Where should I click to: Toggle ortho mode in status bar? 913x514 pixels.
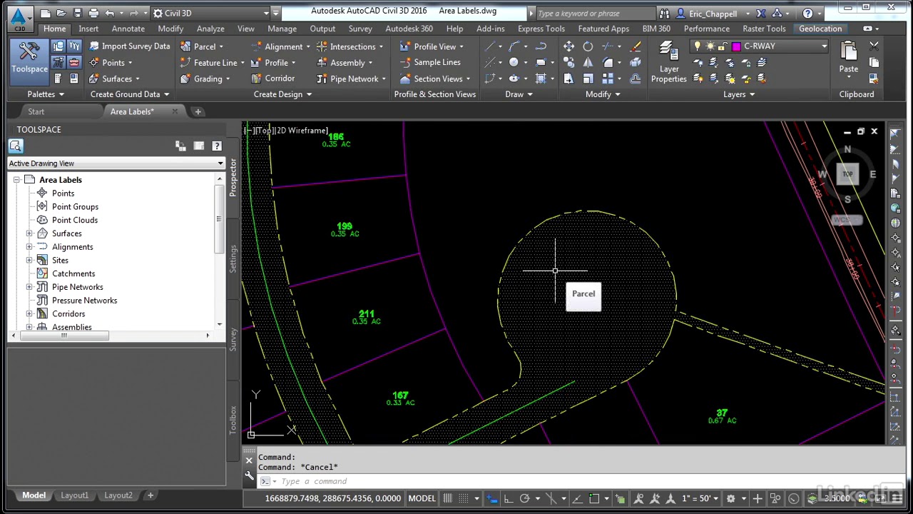point(509,498)
